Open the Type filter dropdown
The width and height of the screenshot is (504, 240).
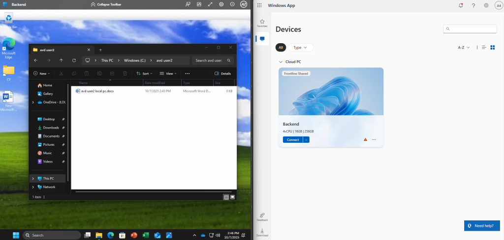(300, 48)
